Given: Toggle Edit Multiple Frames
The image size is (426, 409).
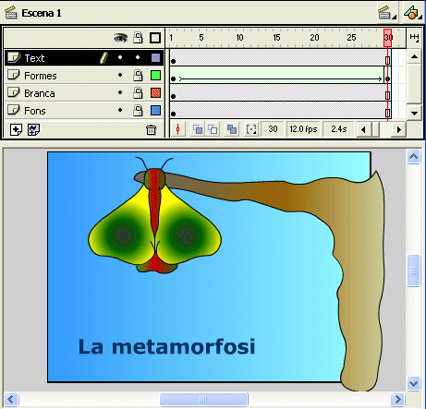Looking at the screenshot, I should tap(232, 129).
